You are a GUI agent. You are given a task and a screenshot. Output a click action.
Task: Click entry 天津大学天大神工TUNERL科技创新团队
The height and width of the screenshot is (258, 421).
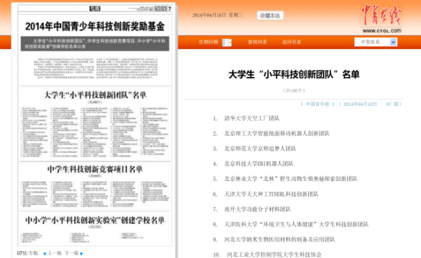point(271,194)
